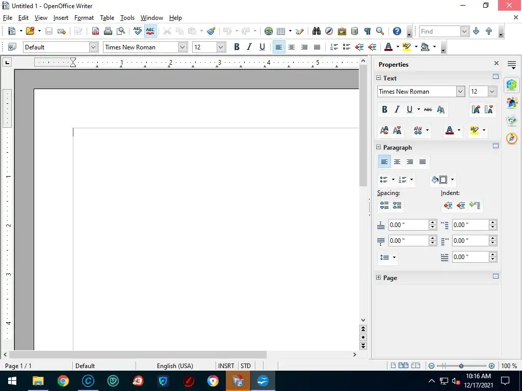
Task: Click the New document icon
Action: (x=12, y=31)
